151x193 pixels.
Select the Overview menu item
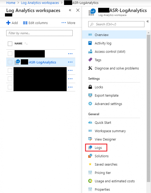point(114,35)
